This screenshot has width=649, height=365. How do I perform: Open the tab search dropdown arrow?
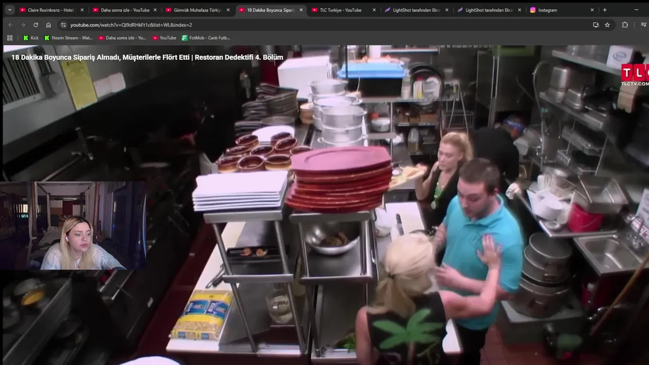pos(9,10)
